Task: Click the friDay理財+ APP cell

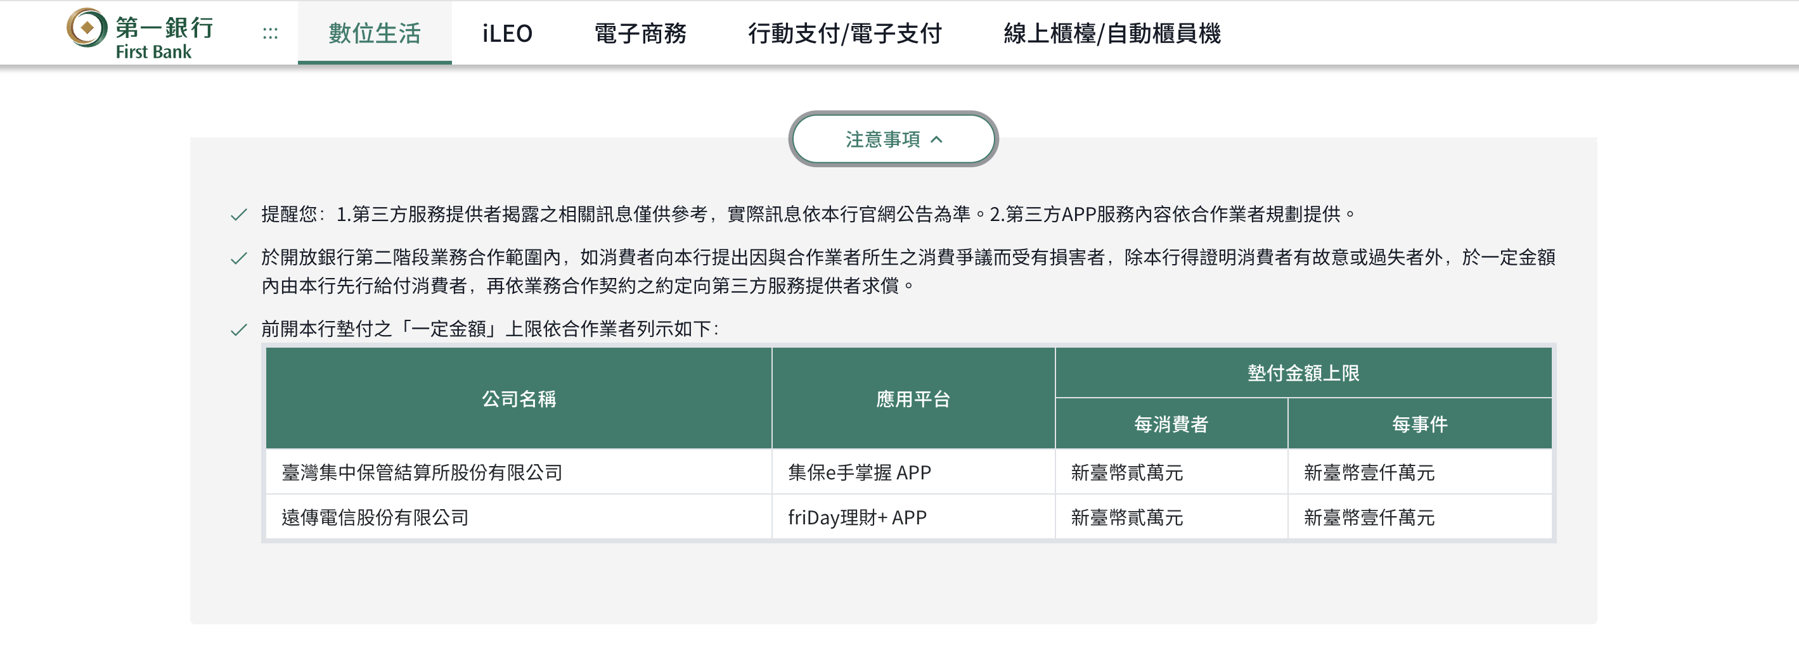Action: coord(857,517)
